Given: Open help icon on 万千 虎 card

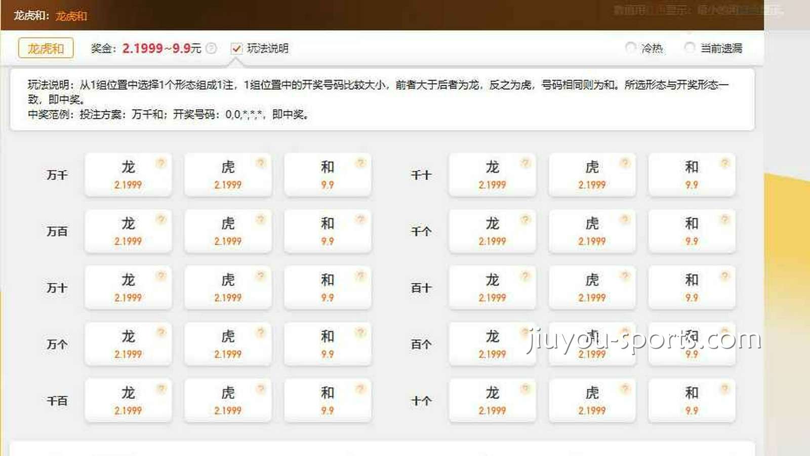Looking at the screenshot, I should pos(261,163).
